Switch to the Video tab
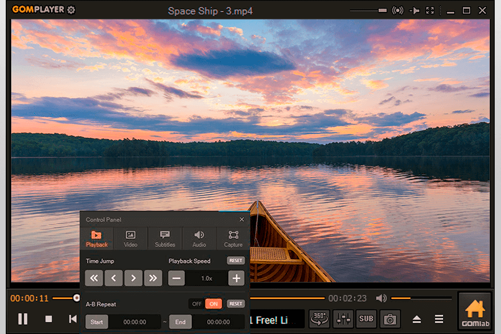The width and height of the screenshot is (501, 334). click(130, 238)
